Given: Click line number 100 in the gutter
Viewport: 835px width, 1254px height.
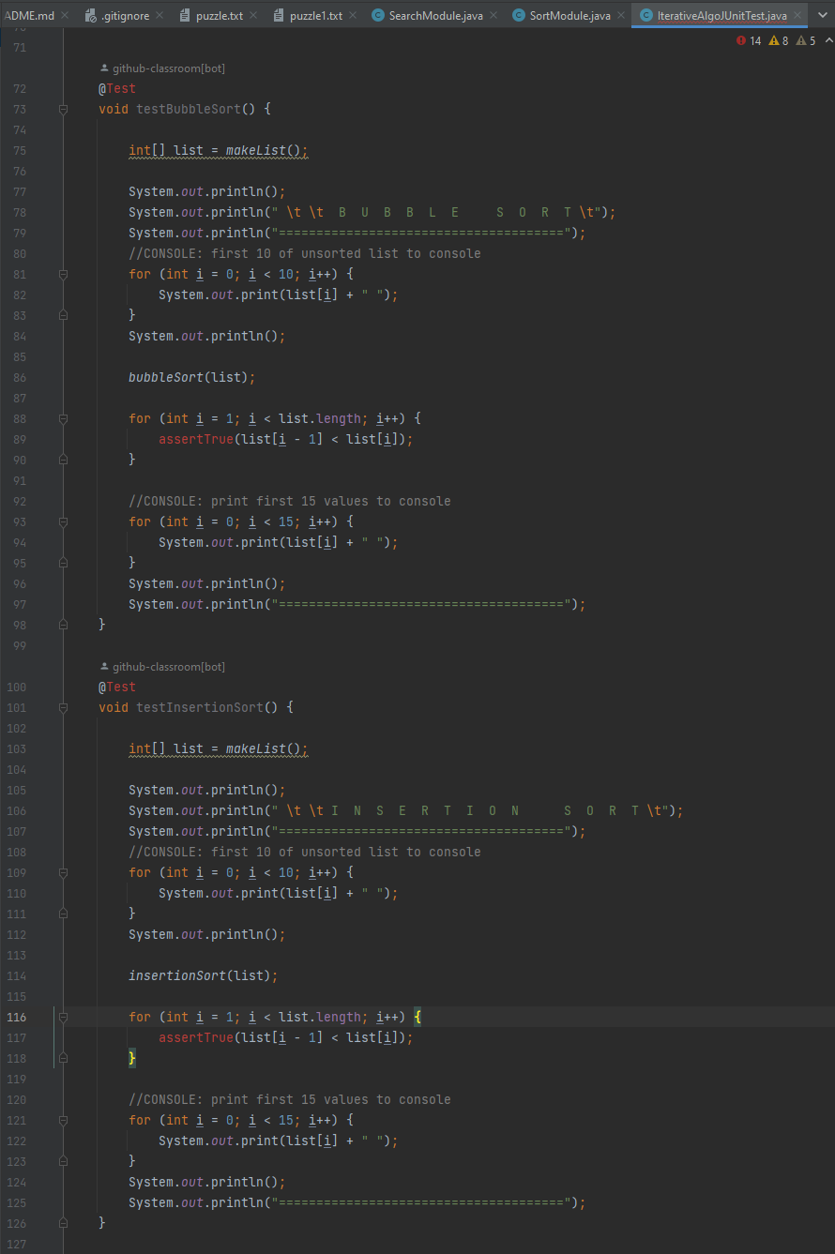Looking at the screenshot, I should click(x=16, y=687).
